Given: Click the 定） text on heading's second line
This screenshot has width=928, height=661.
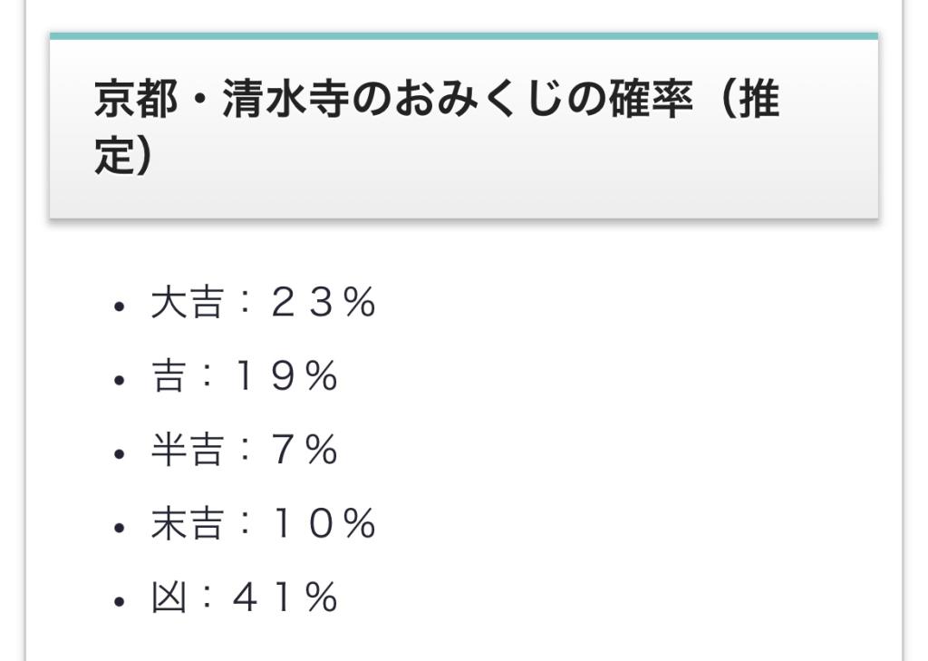Looking at the screenshot, I should click(x=124, y=157).
